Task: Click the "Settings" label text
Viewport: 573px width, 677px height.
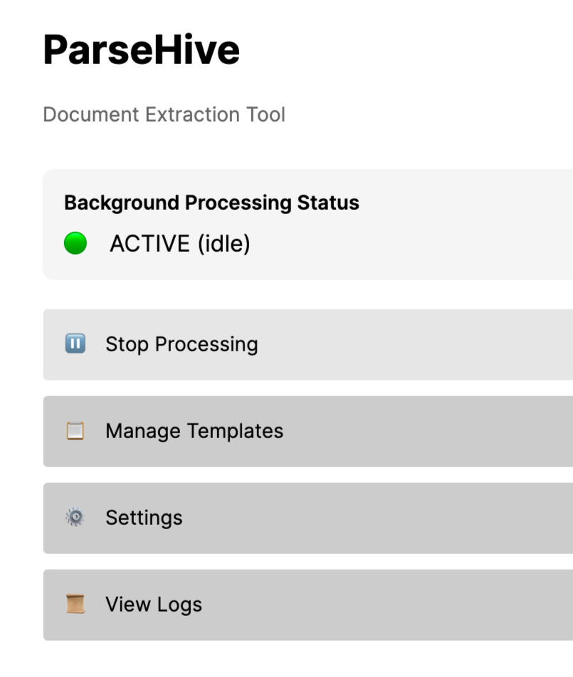Action: (x=144, y=518)
